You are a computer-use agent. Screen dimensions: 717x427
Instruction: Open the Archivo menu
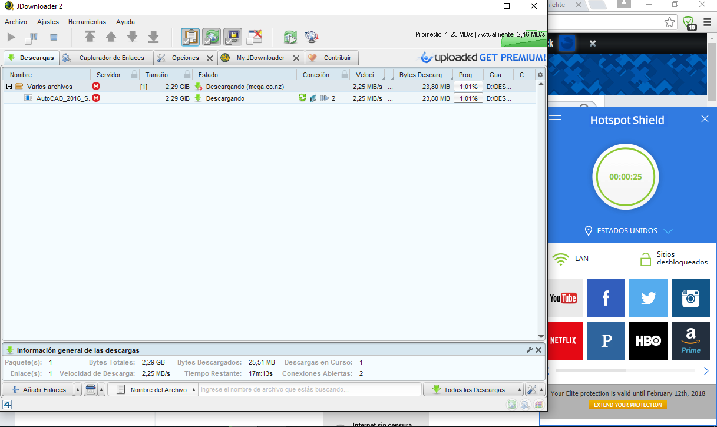pos(16,22)
